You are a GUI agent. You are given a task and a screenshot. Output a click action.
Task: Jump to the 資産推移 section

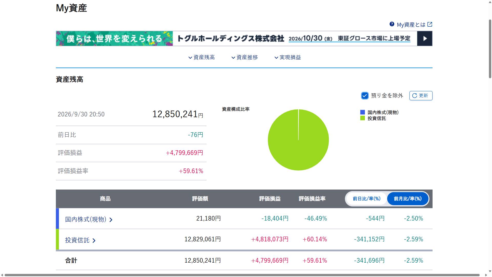point(247,57)
